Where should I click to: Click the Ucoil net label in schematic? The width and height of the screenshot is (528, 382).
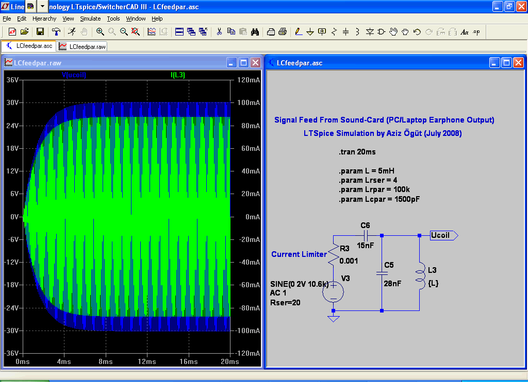(x=441, y=235)
